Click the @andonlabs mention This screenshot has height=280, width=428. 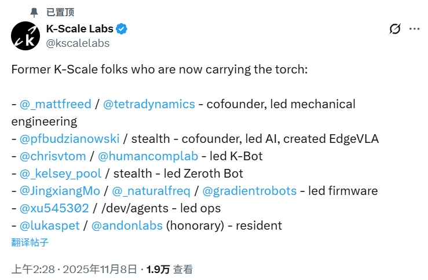(127, 226)
